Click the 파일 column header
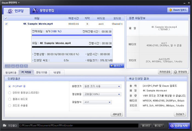 (x=37, y=18)
